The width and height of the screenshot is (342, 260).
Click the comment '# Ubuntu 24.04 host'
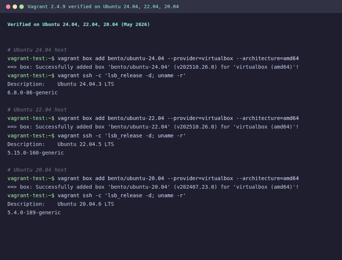coord(37,50)
